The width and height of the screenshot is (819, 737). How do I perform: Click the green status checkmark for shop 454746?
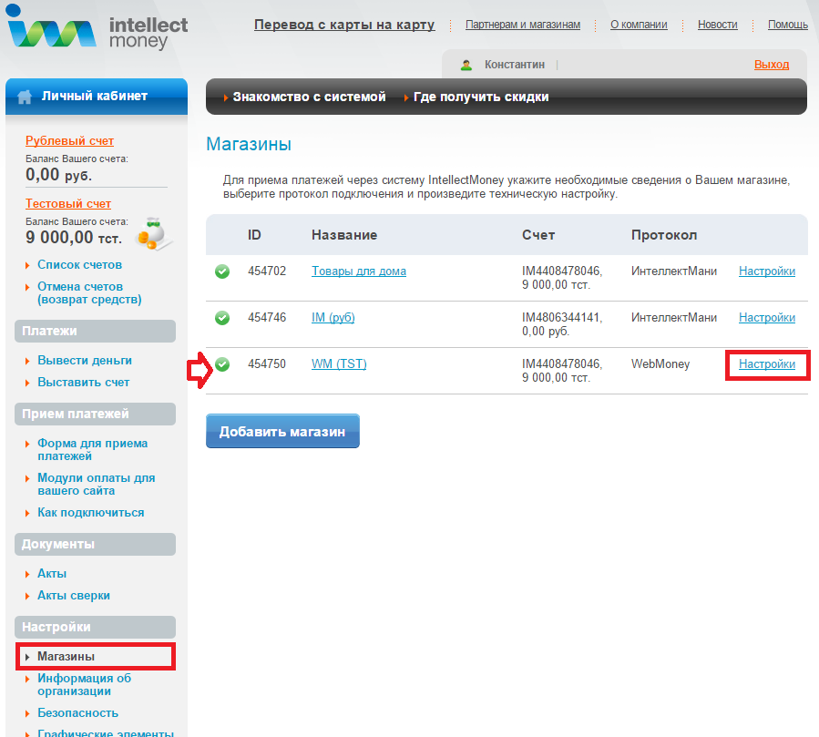[x=222, y=318]
